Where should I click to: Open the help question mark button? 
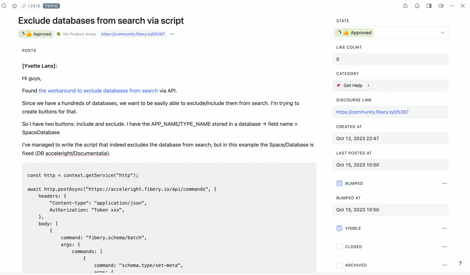[460, 263]
